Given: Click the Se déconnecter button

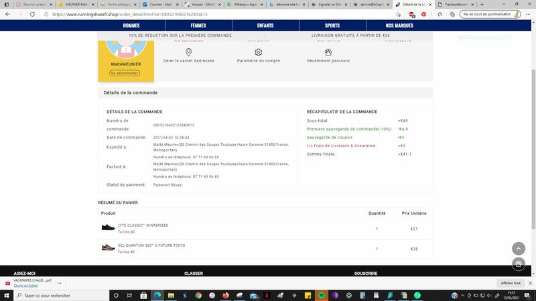Looking at the screenshot, I should click(x=125, y=73).
